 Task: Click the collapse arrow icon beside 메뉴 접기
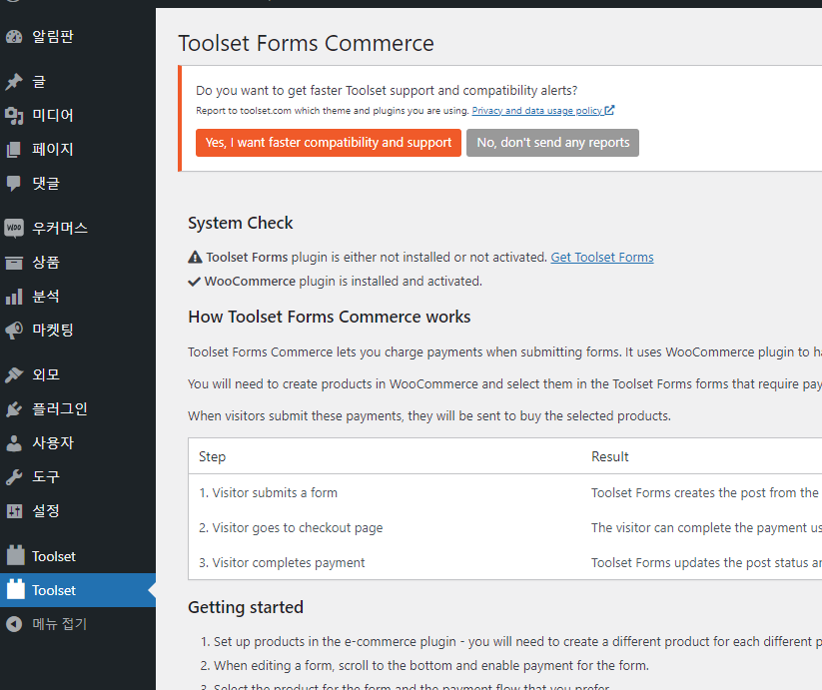[14, 624]
